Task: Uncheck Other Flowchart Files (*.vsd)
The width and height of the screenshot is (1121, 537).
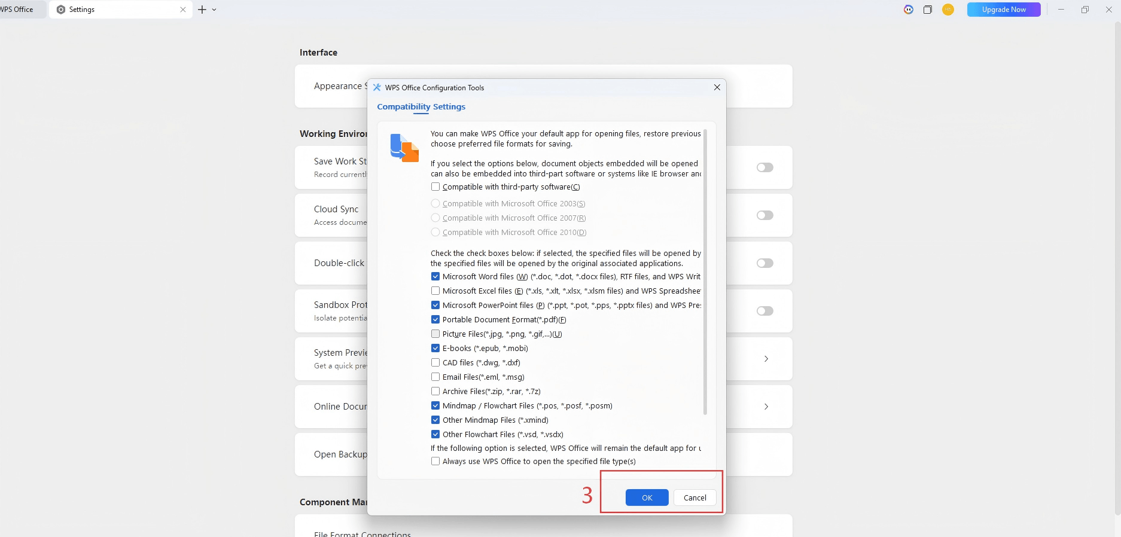Action: coord(435,435)
